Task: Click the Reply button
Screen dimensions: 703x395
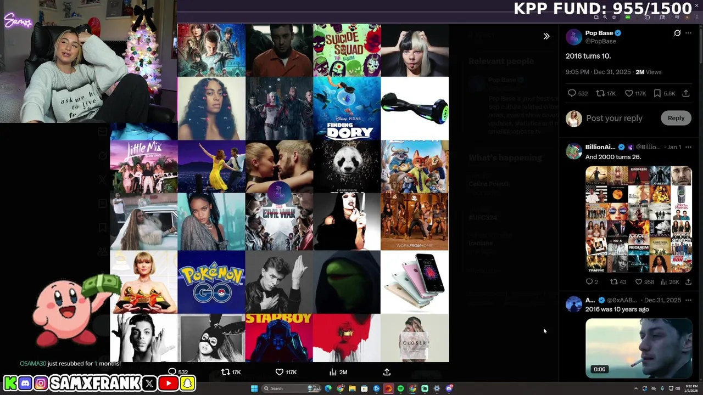Action: coord(676,118)
